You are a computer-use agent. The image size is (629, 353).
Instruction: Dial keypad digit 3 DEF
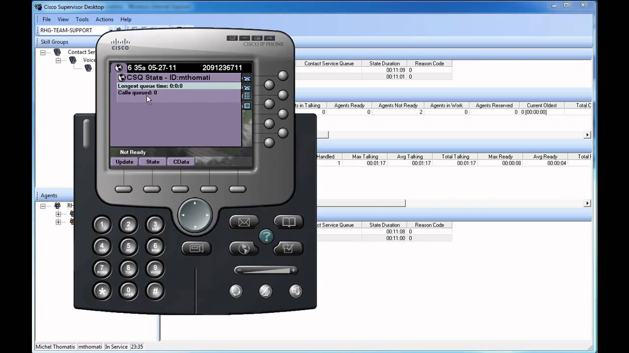[x=155, y=225]
